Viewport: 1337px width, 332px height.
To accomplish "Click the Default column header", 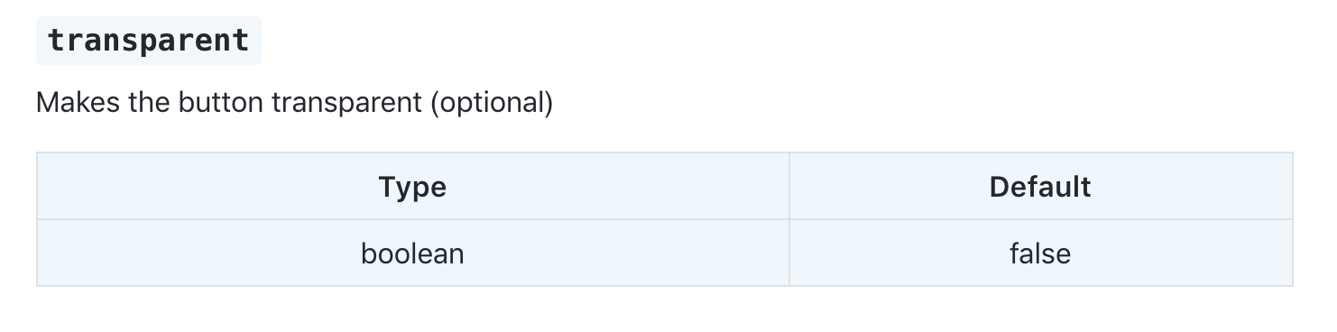I will 1040,187.
